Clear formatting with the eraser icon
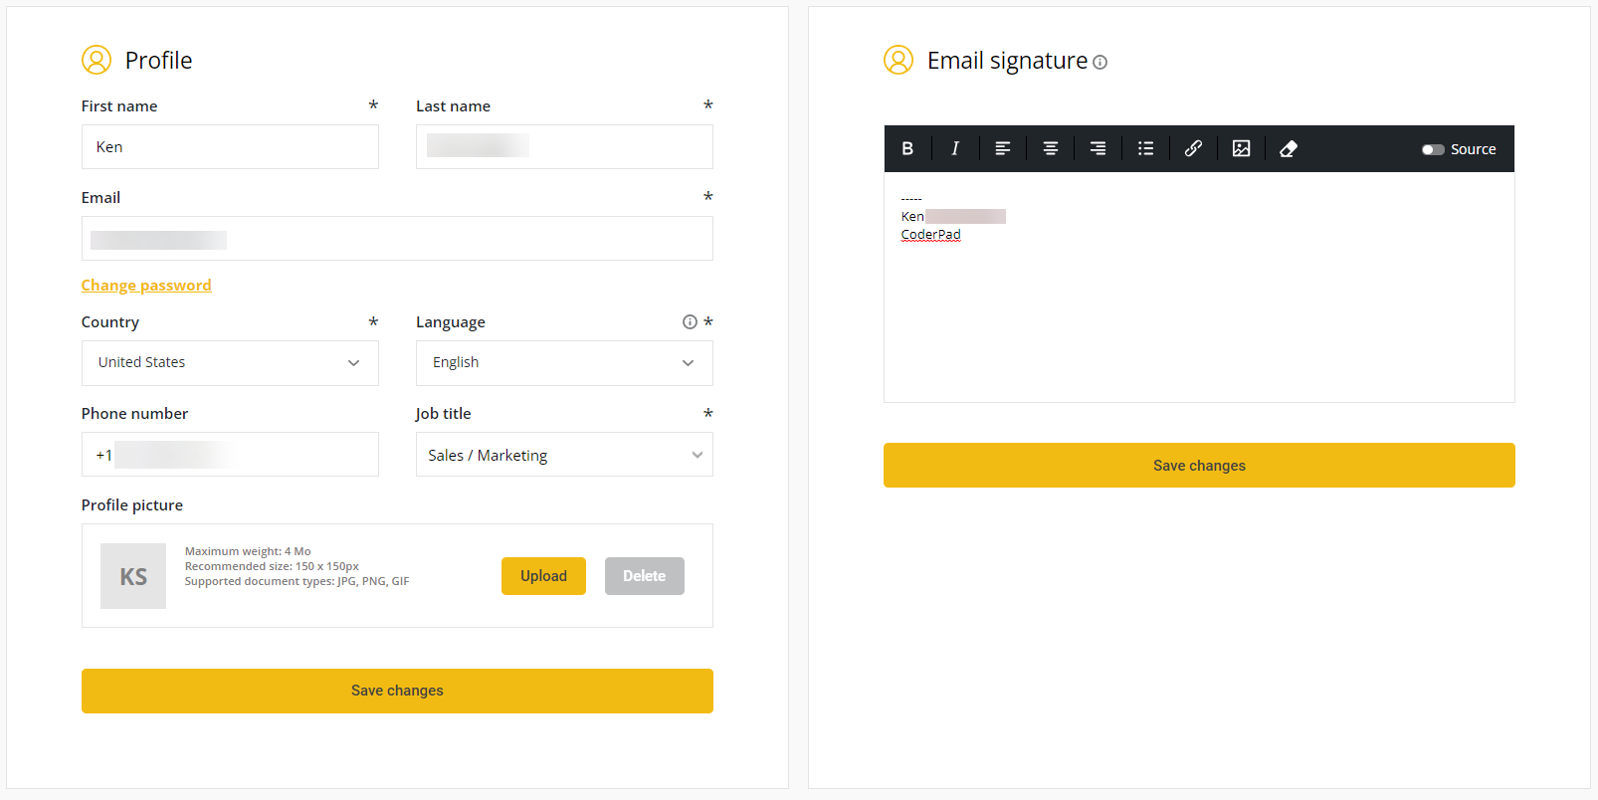This screenshot has width=1598, height=800. pyautogui.click(x=1289, y=148)
